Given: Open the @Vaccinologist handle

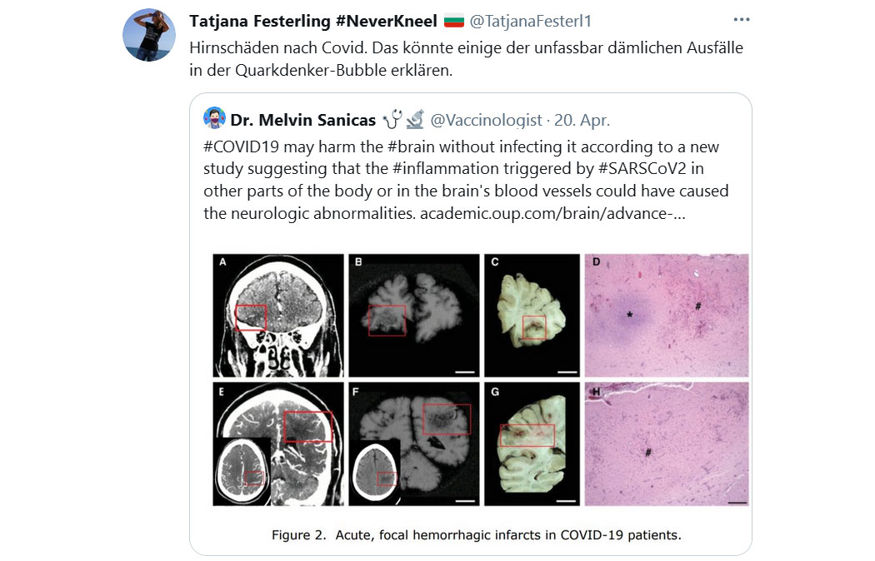Looking at the screenshot, I should pyautogui.click(x=486, y=120).
